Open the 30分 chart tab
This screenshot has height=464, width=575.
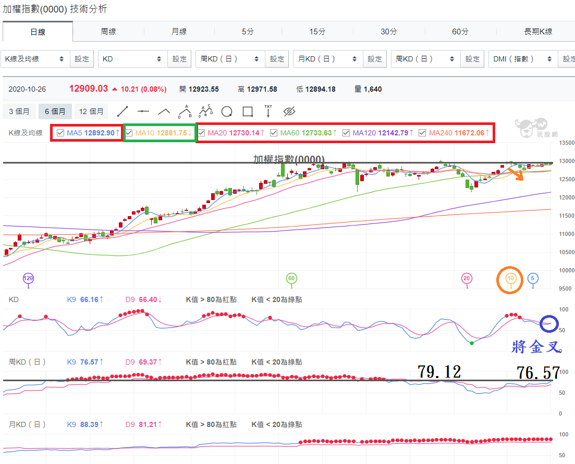coord(389,31)
